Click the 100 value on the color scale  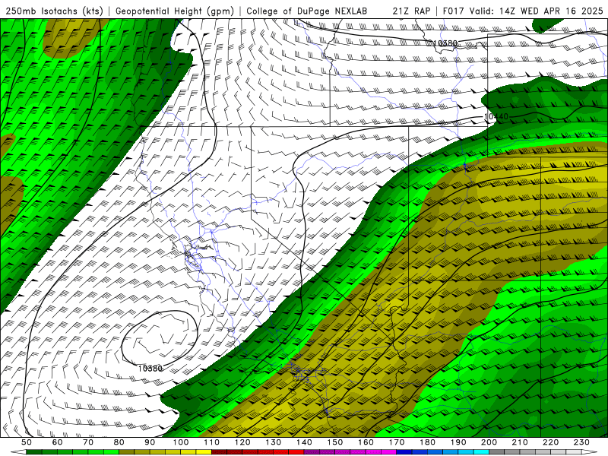click(181, 442)
